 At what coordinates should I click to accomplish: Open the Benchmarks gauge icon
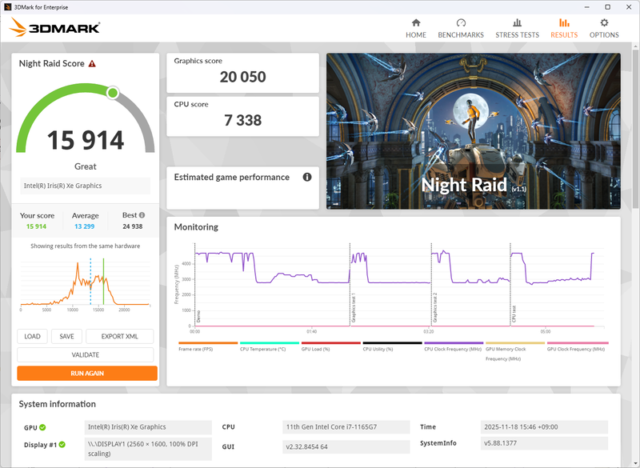[461, 22]
